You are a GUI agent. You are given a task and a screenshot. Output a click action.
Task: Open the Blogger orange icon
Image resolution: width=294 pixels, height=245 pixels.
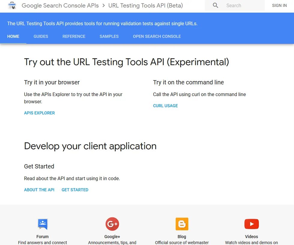pyautogui.click(x=182, y=224)
